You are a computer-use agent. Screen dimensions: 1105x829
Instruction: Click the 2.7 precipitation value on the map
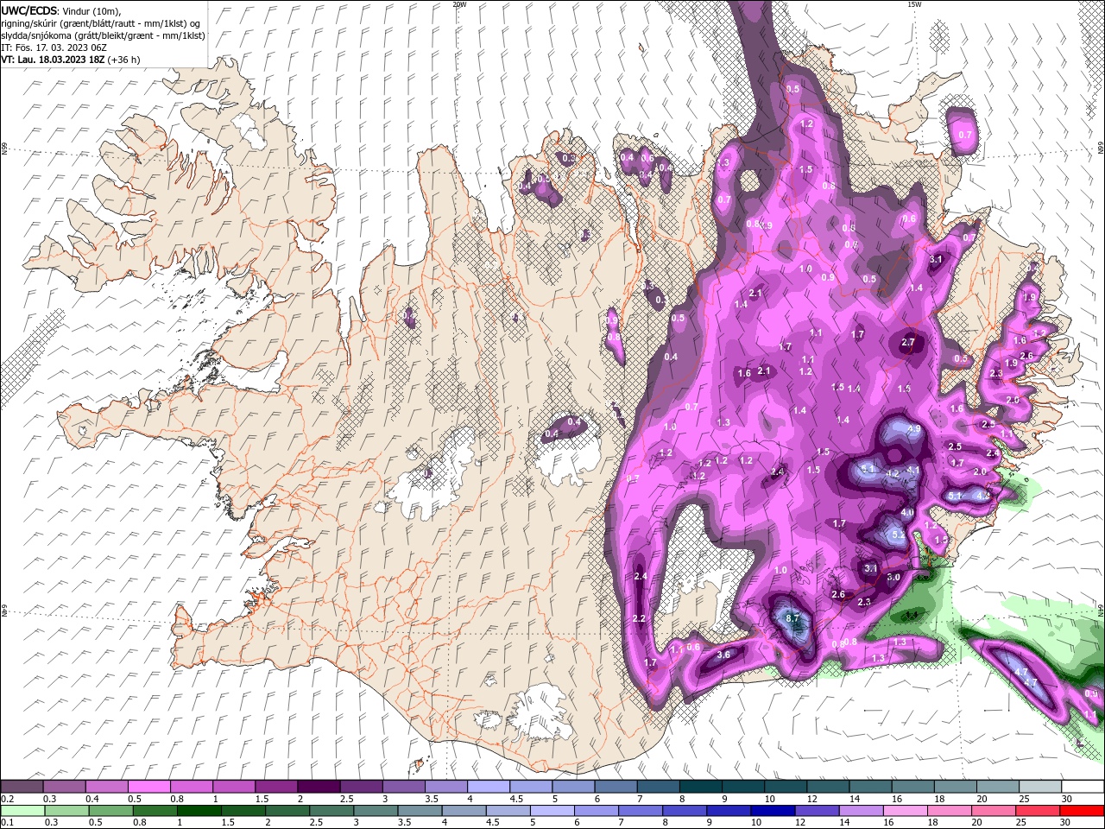(x=907, y=343)
